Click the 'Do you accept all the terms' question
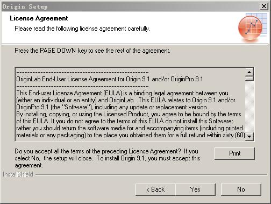Viewport: 271px width, 204px height. [107, 158]
